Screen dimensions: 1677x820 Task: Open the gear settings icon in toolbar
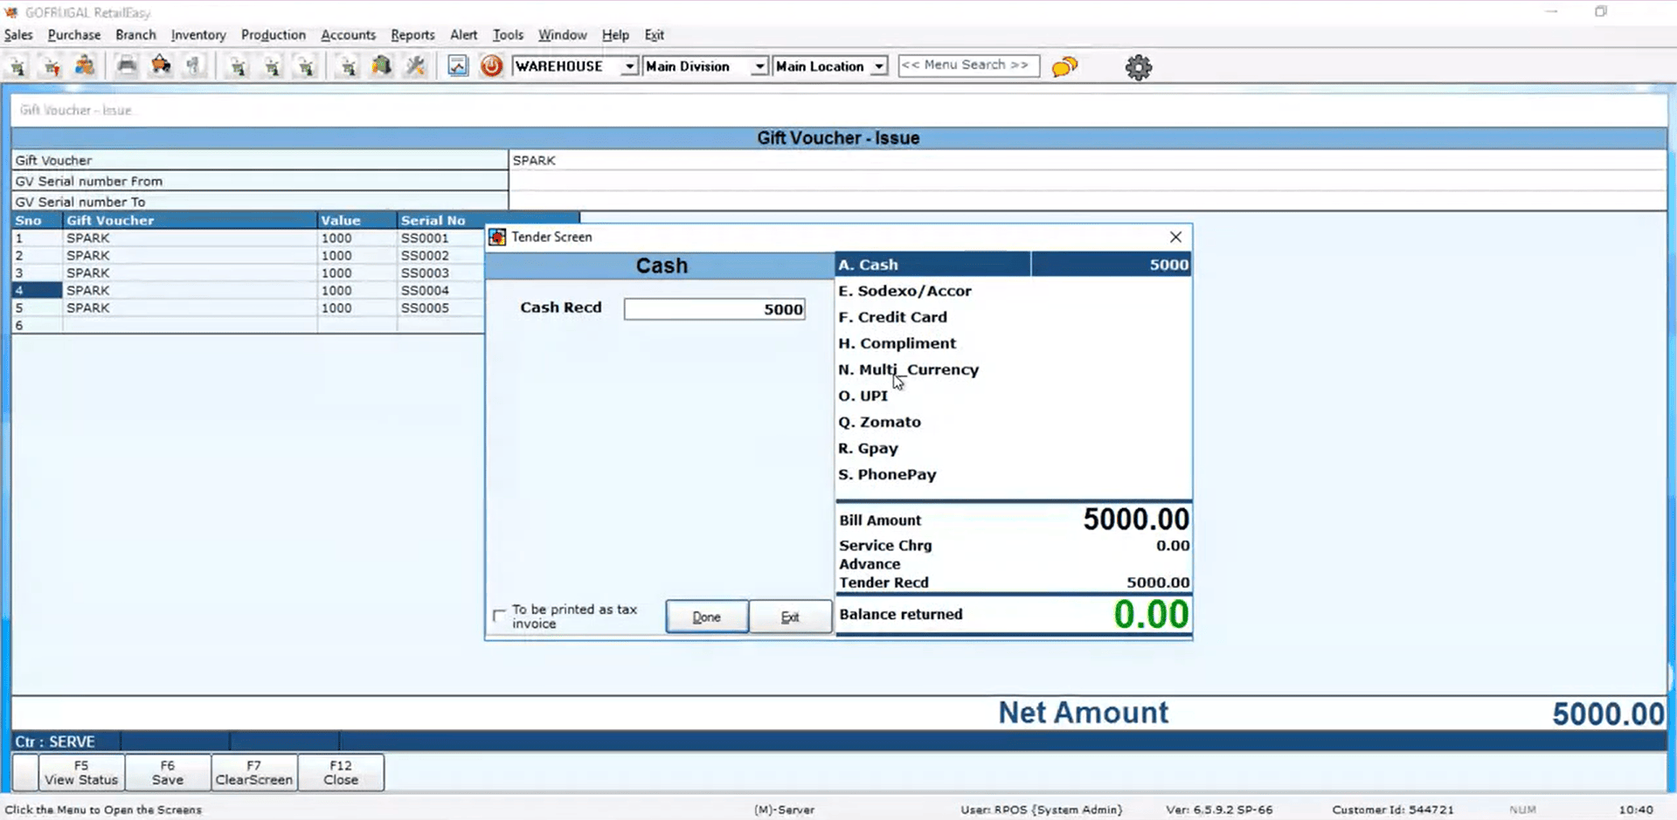pyautogui.click(x=1139, y=67)
